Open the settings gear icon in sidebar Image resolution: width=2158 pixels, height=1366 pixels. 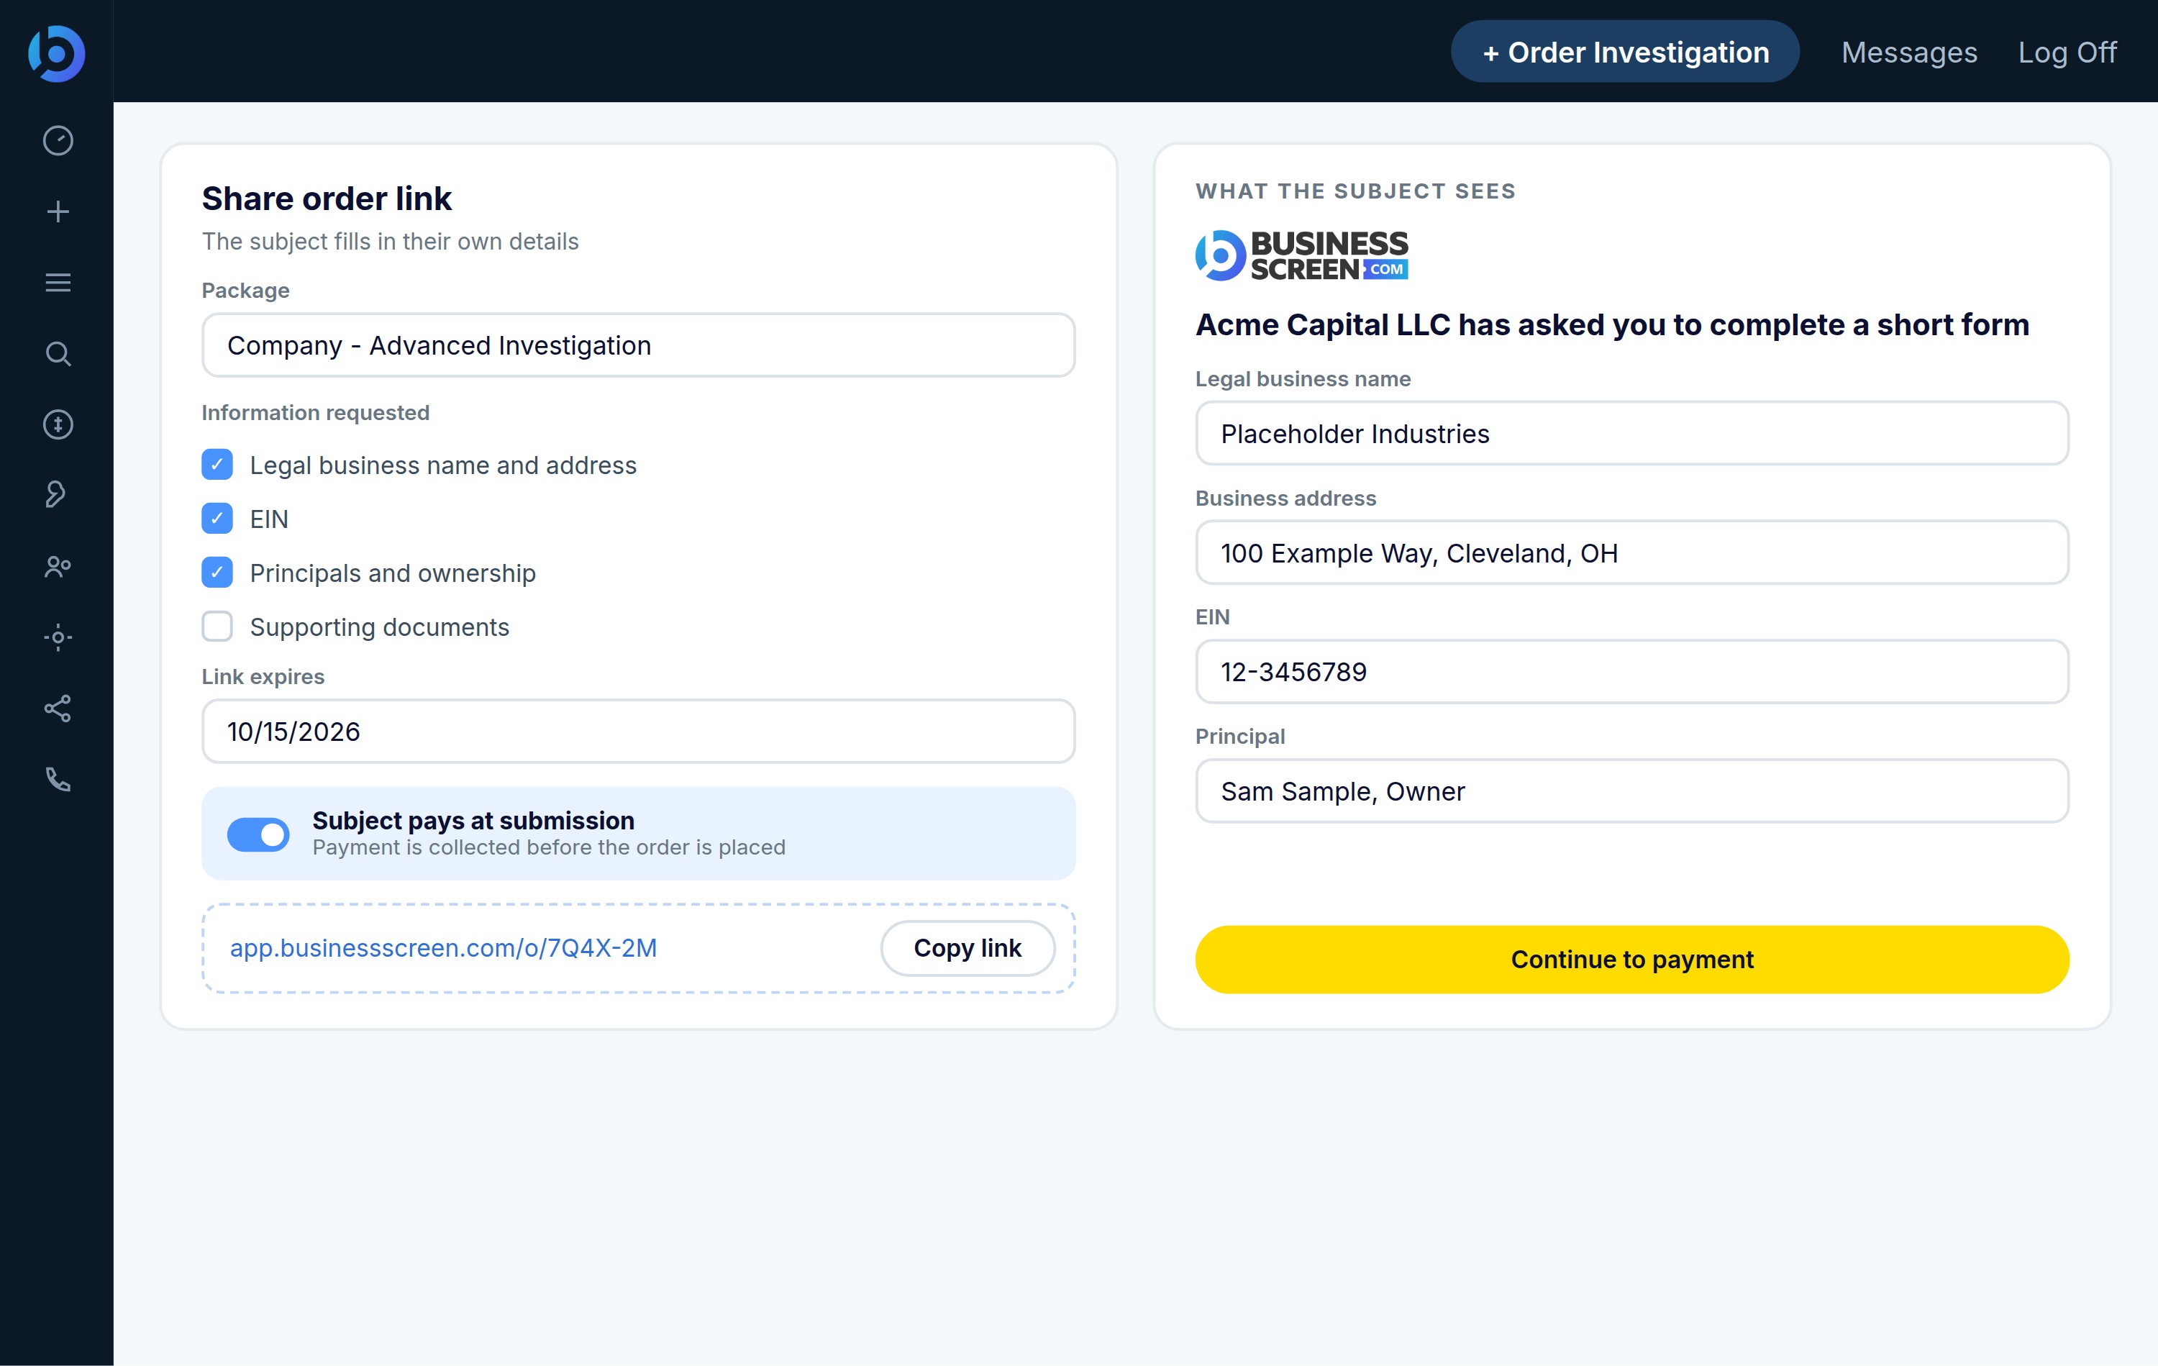point(58,637)
